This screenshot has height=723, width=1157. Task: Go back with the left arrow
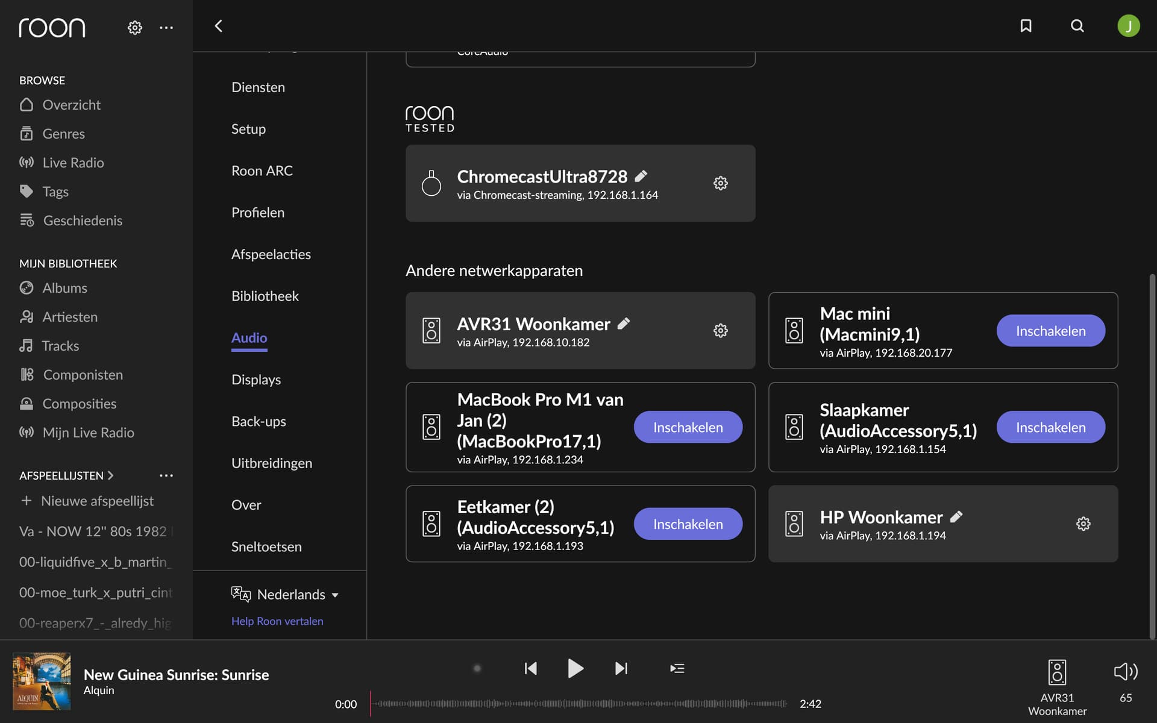(219, 26)
